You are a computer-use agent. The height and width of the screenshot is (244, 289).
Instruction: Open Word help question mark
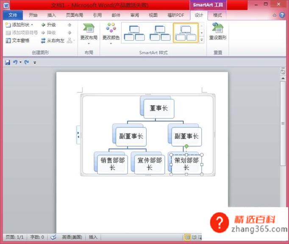coord(282,15)
